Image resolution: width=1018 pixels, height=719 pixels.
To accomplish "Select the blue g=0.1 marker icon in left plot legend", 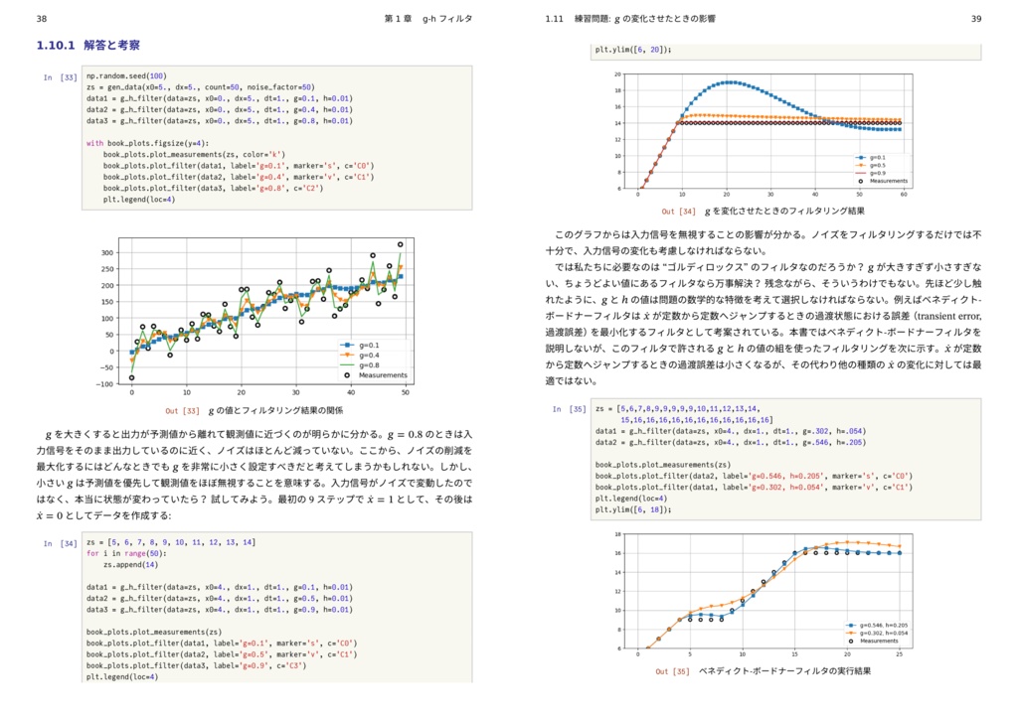I will pos(347,345).
